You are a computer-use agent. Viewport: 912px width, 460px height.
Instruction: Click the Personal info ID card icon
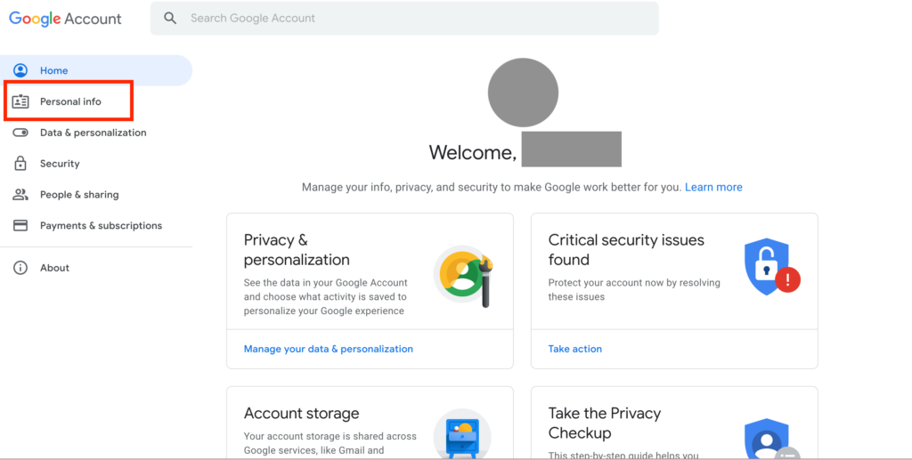[x=20, y=101]
